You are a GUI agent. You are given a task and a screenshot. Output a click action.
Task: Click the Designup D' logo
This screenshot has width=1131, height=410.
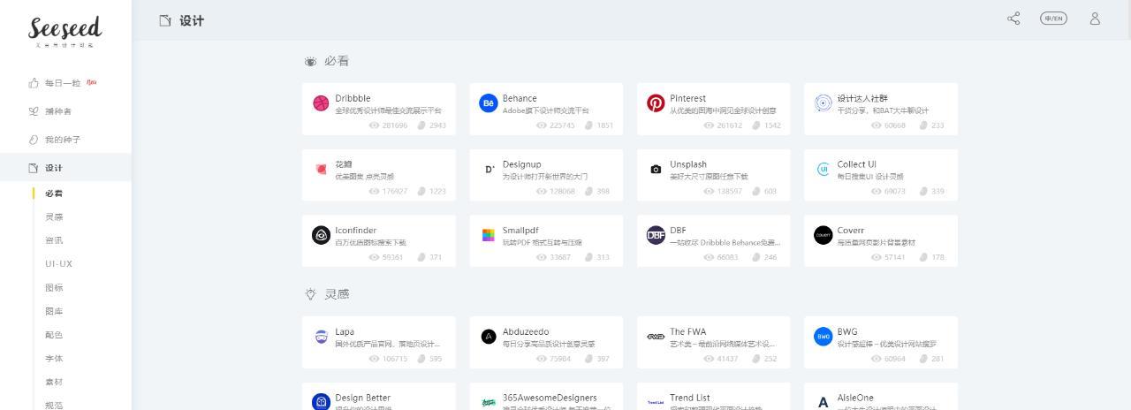pos(489,170)
